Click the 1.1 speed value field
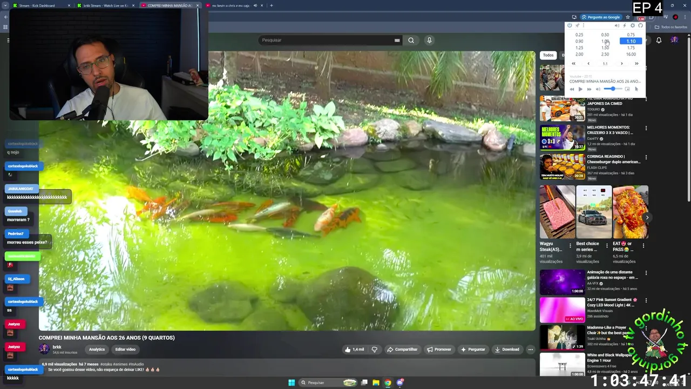This screenshot has width=691, height=389. pyautogui.click(x=605, y=64)
